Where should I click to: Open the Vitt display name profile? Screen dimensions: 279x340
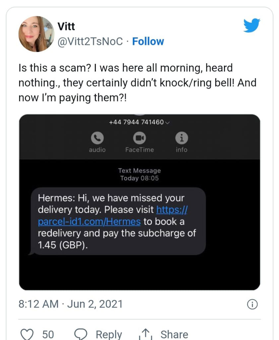point(66,26)
